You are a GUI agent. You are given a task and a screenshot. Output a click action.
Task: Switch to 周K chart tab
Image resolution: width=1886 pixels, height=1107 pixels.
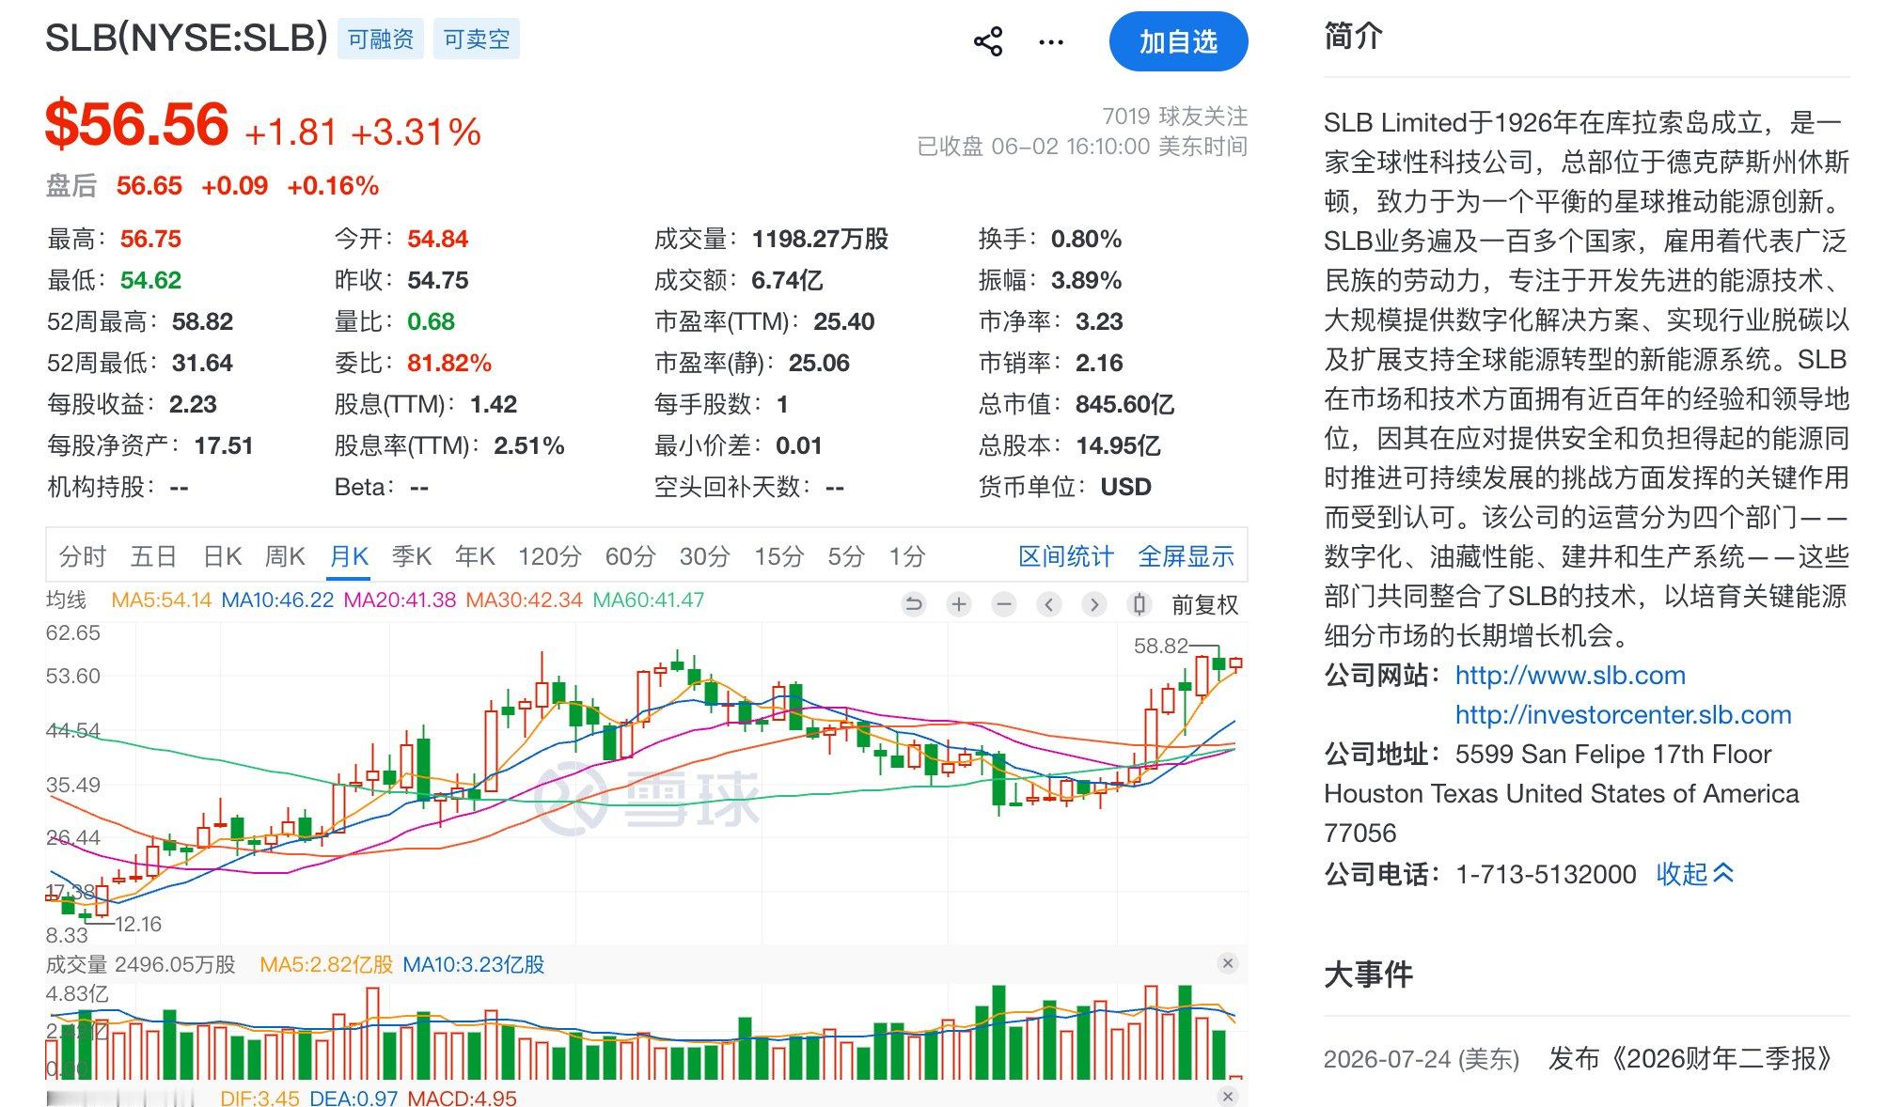click(x=285, y=556)
